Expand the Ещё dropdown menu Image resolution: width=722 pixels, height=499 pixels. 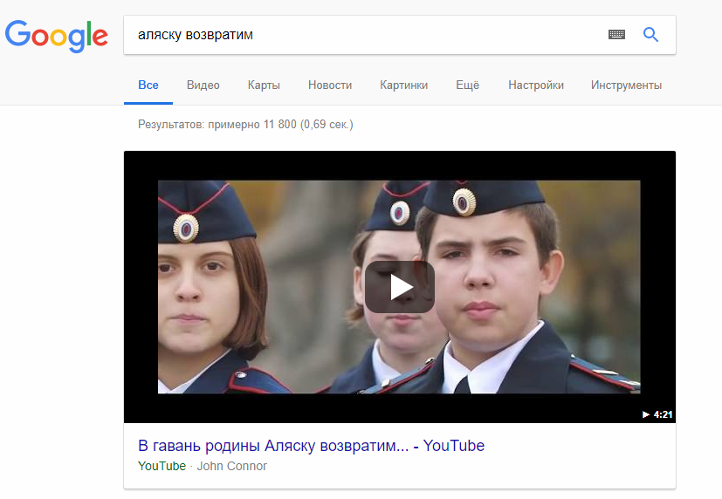pyautogui.click(x=467, y=85)
